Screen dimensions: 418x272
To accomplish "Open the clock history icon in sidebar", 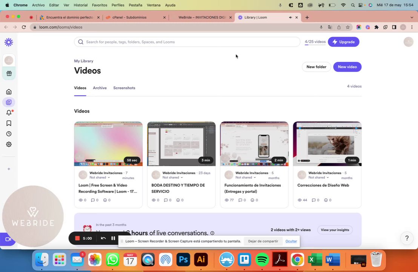I will 9,134.
